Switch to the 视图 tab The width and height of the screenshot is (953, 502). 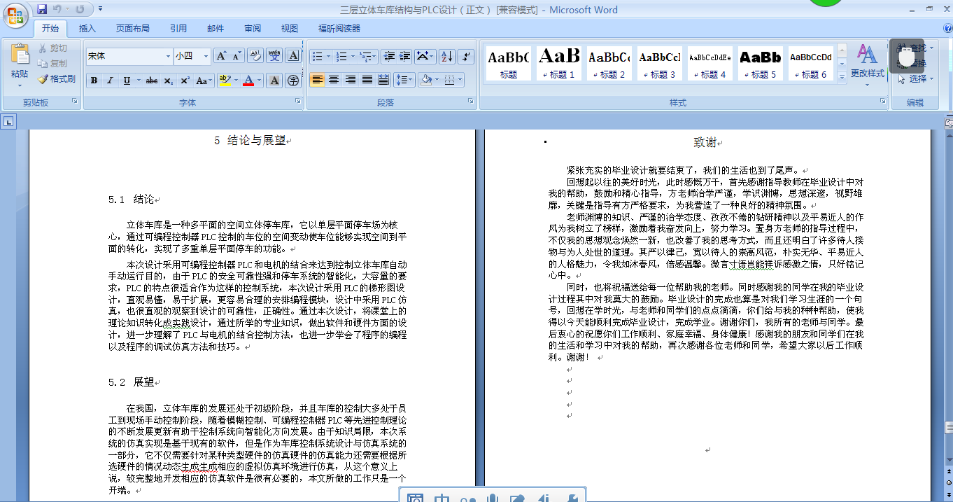click(x=290, y=29)
